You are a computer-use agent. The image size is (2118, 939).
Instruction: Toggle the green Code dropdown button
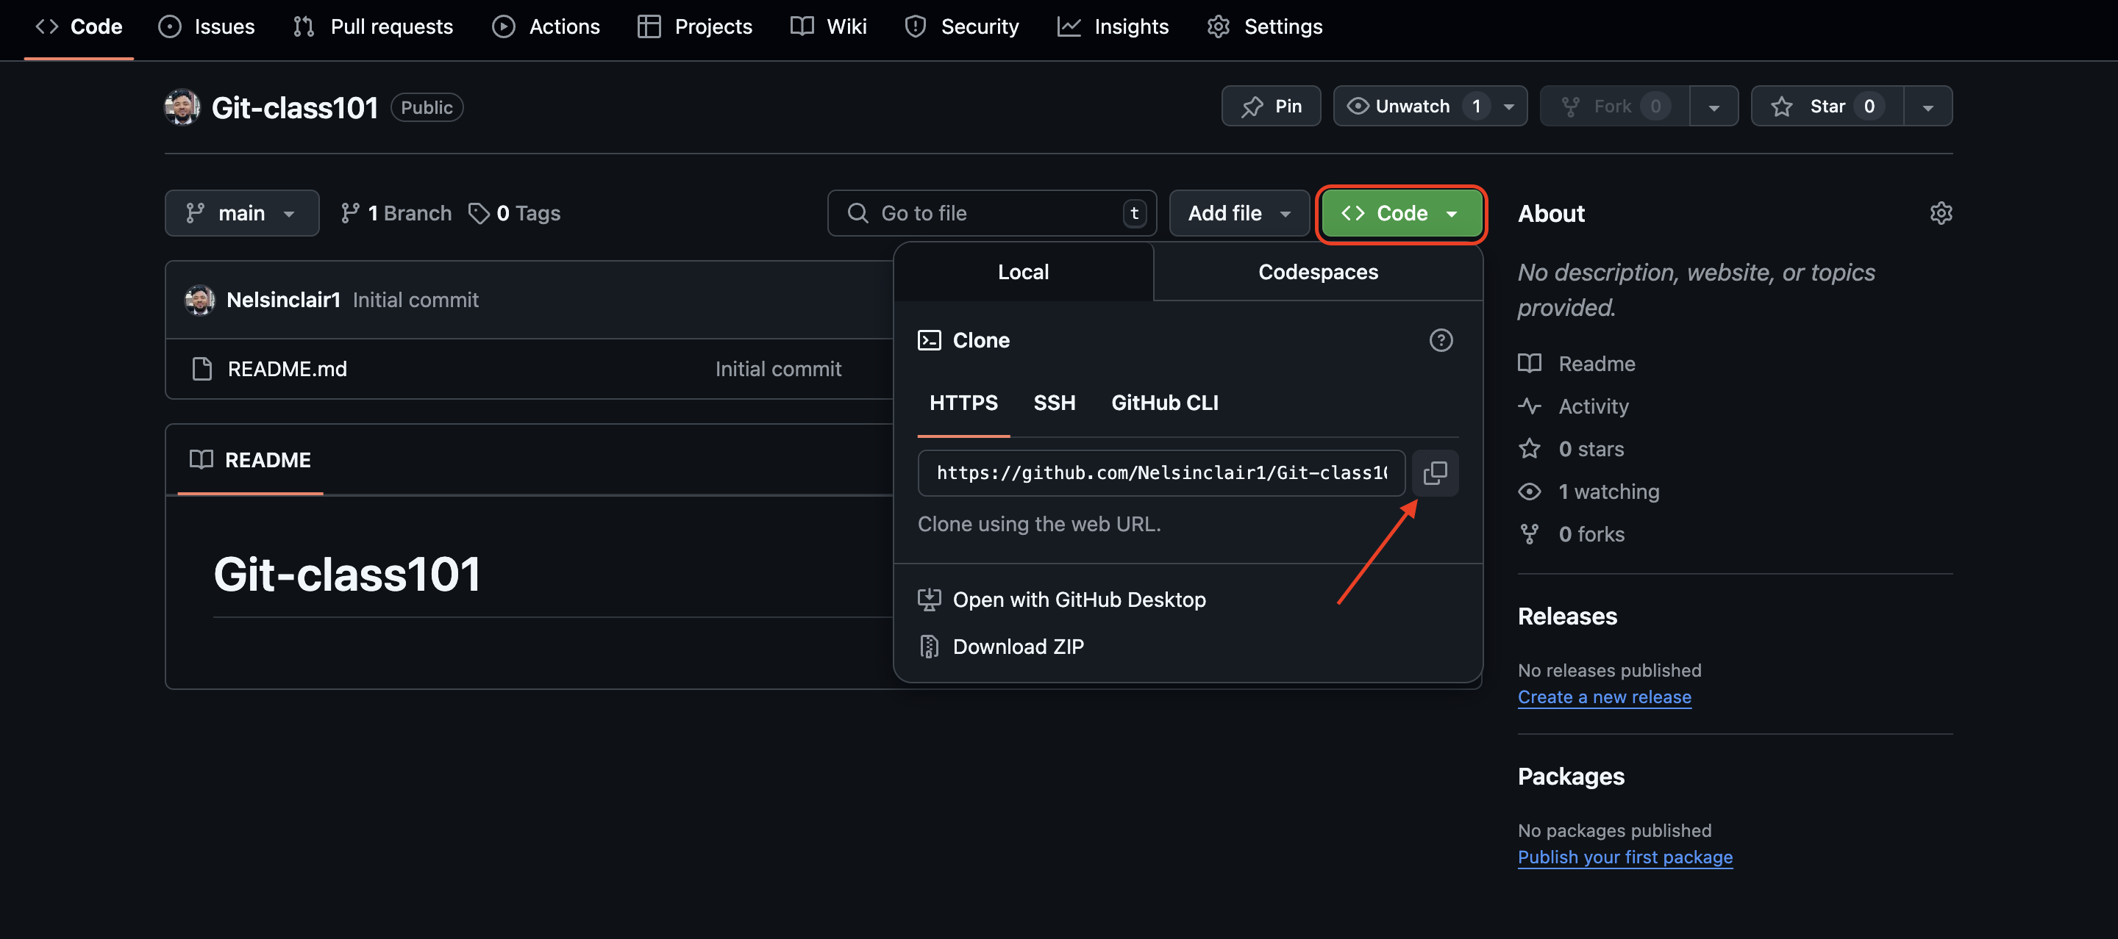click(1401, 214)
